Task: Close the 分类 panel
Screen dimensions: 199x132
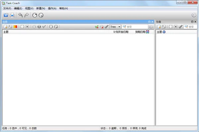Action: tap(195, 22)
